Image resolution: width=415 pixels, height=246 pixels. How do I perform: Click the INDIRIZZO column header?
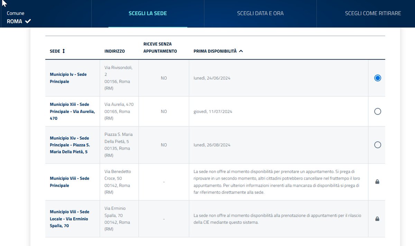[x=114, y=51]
